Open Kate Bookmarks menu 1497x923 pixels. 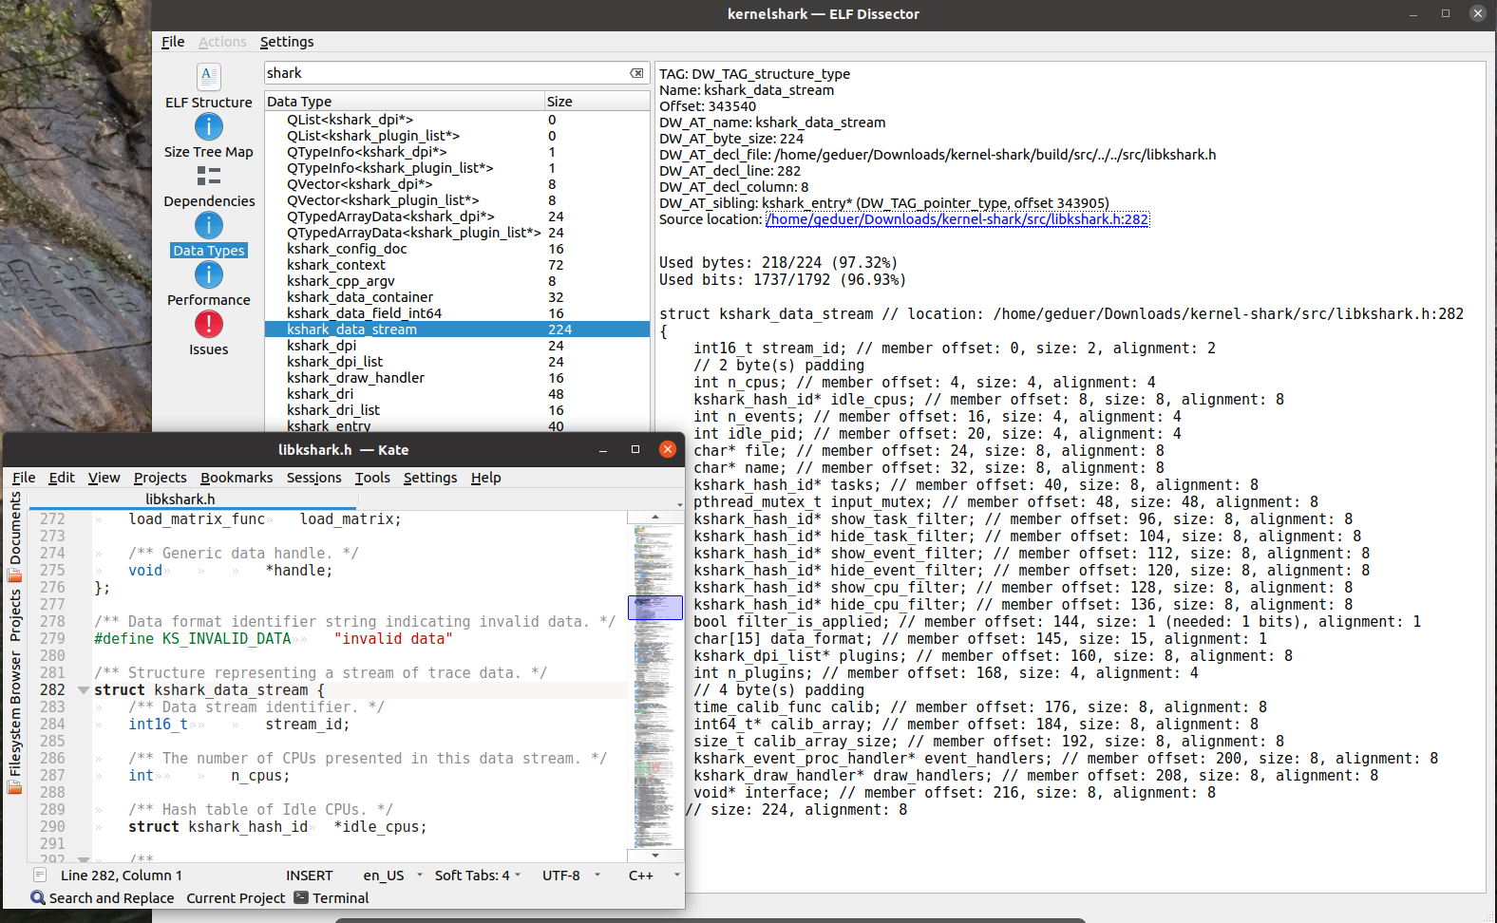pyautogui.click(x=237, y=478)
